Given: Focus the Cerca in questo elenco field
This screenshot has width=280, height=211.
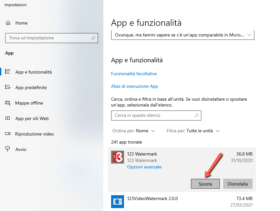Looking at the screenshot, I should click(x=156, y=116).
